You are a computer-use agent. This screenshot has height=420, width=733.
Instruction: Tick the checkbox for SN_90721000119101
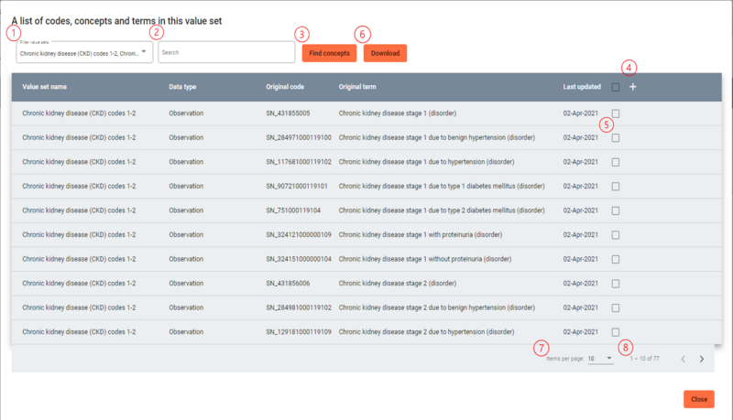click(616, 186)
